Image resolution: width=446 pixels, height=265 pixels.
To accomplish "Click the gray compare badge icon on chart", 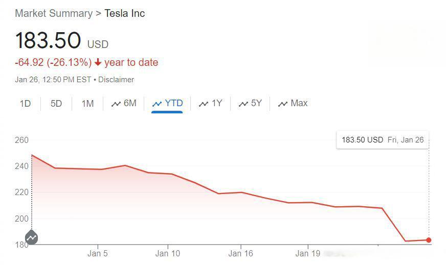I will [x=32, y=237].
